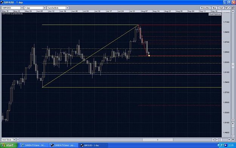This screenshot has height=148, width=236.
Task: Switch to OANDA FXGame - Wi... taskbar item
Action: point(34,145)
